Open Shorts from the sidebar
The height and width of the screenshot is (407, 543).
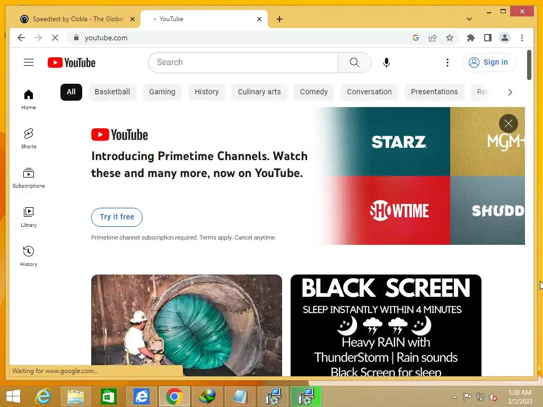[29, 139]
